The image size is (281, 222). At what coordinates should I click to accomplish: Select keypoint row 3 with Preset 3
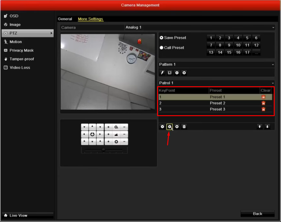pos(215,109)
